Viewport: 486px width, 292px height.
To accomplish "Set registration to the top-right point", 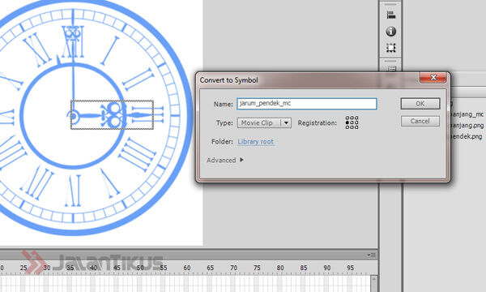I will [x=356, y=118].
